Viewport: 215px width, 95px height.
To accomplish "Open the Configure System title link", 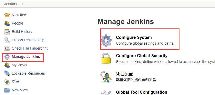I will pyautogui.click(x=134, y=37).
